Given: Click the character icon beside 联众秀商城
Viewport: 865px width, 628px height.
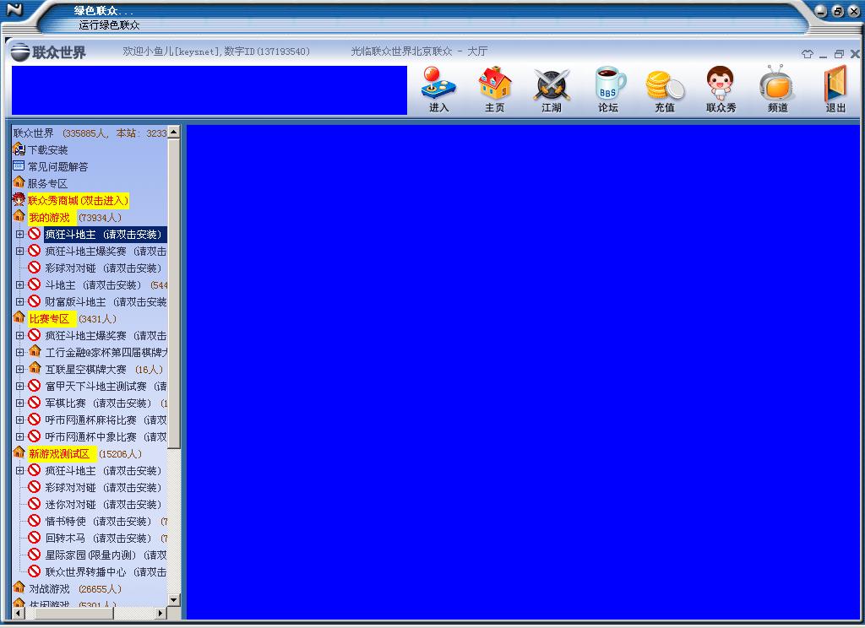Looking at the screenshot, I should click(x=19, y=199).
